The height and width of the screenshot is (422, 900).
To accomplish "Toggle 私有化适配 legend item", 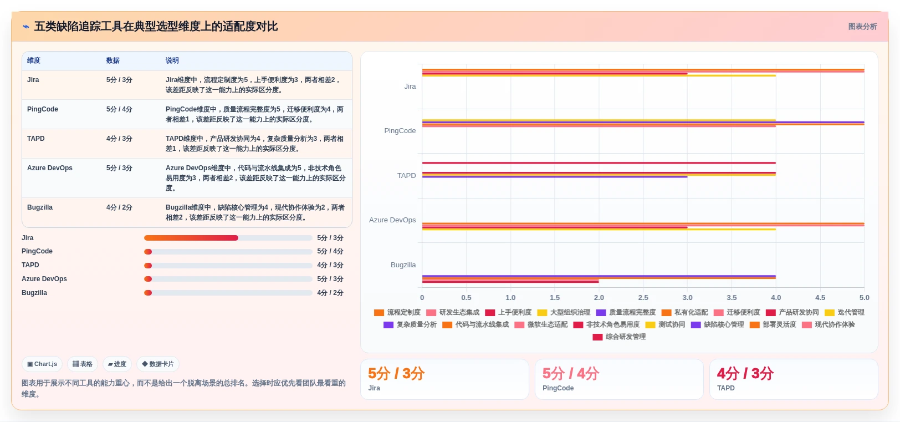I will [684, 313].
